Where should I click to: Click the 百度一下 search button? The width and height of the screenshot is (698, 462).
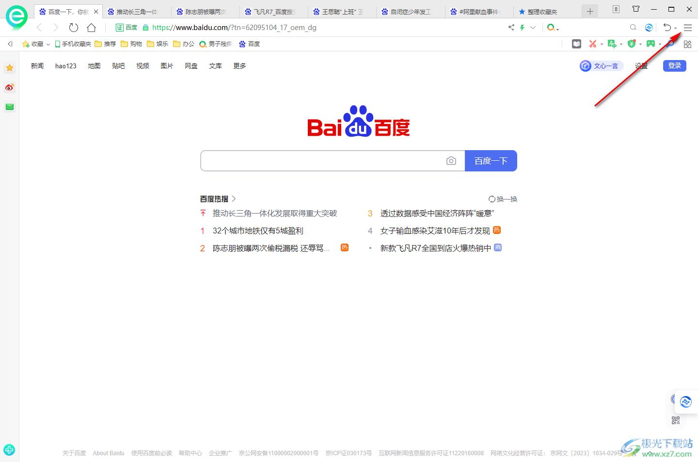click(x=491, y=161)
